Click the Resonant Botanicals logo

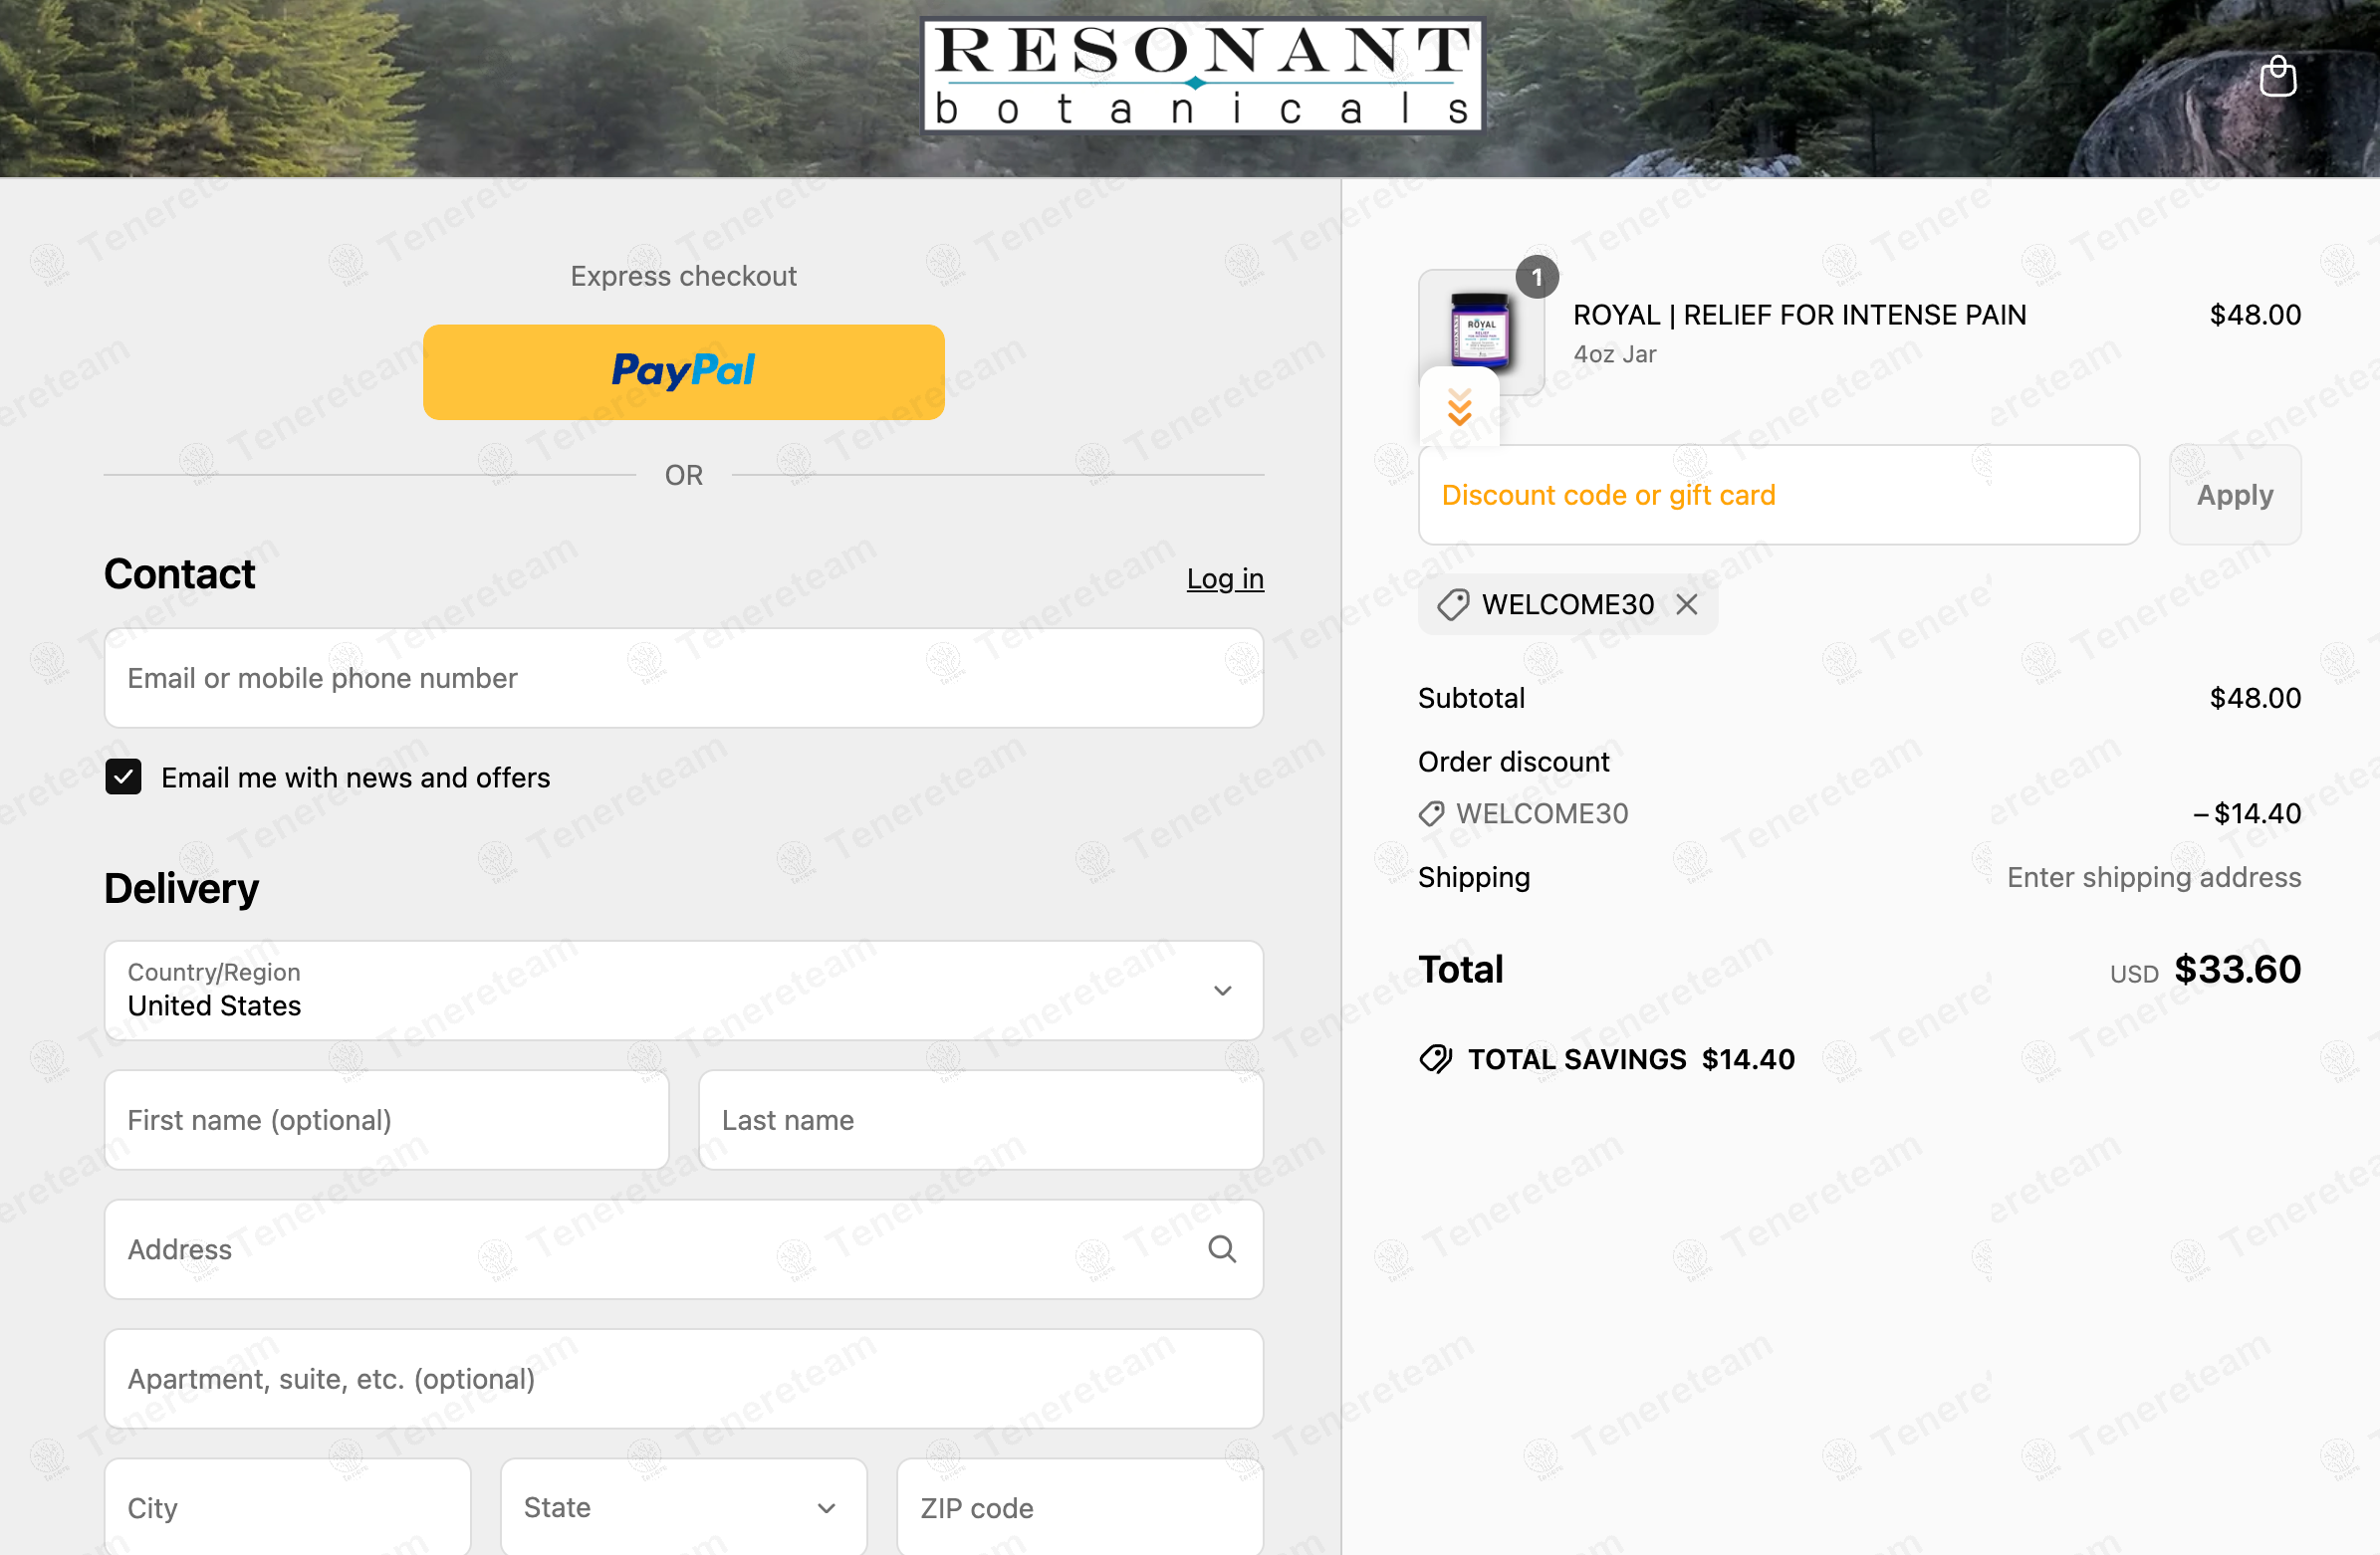tap(1202, 75)
